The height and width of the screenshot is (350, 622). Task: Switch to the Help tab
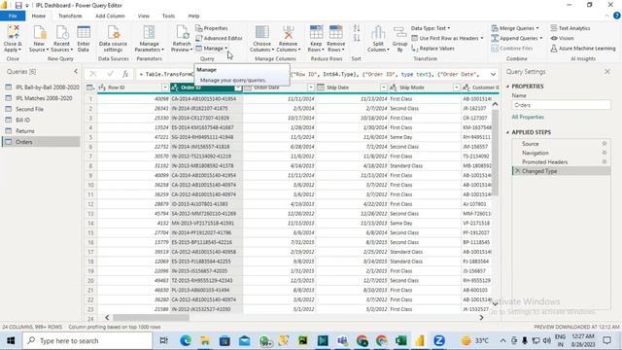click(193, 16)
